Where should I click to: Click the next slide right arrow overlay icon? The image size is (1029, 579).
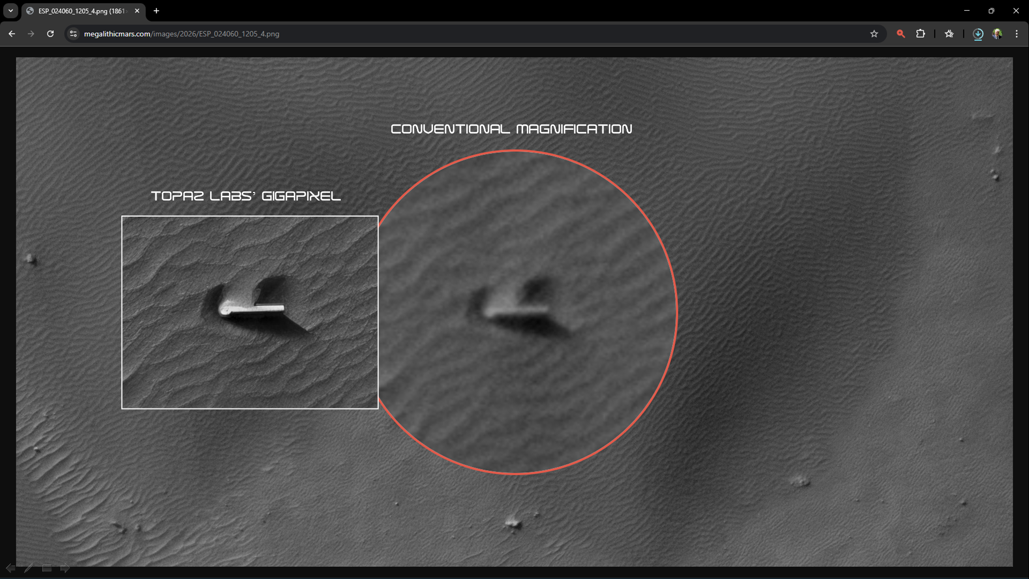pos(65,568)
